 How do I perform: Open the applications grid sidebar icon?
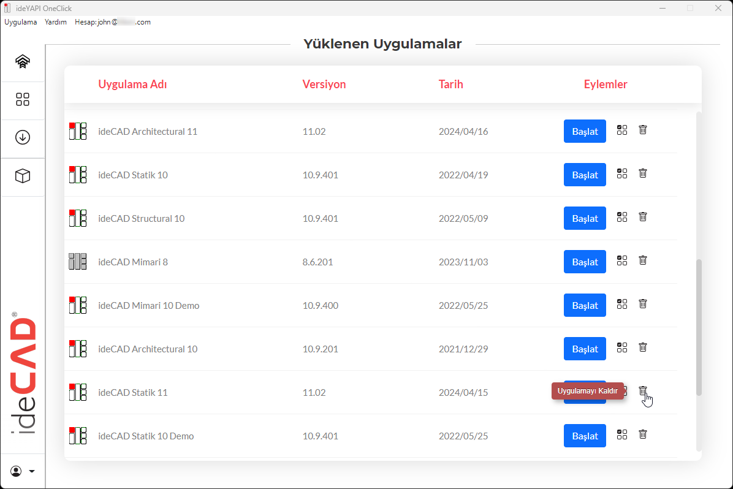click(x=23, y=99)
